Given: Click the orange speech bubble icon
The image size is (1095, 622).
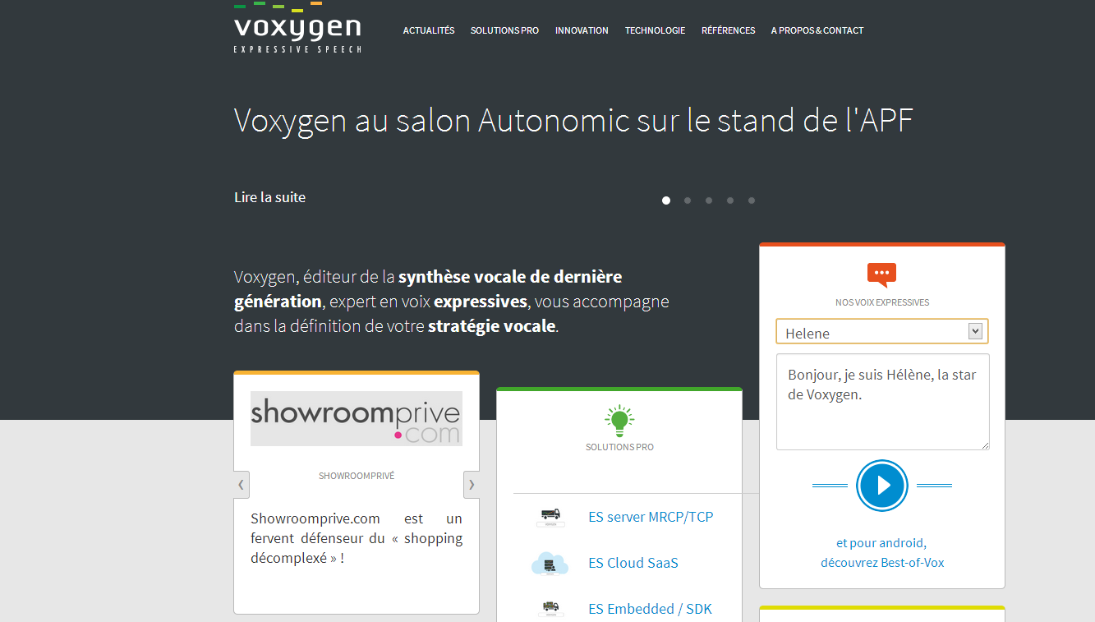Looking at the screenshot, I should (881, 274).
